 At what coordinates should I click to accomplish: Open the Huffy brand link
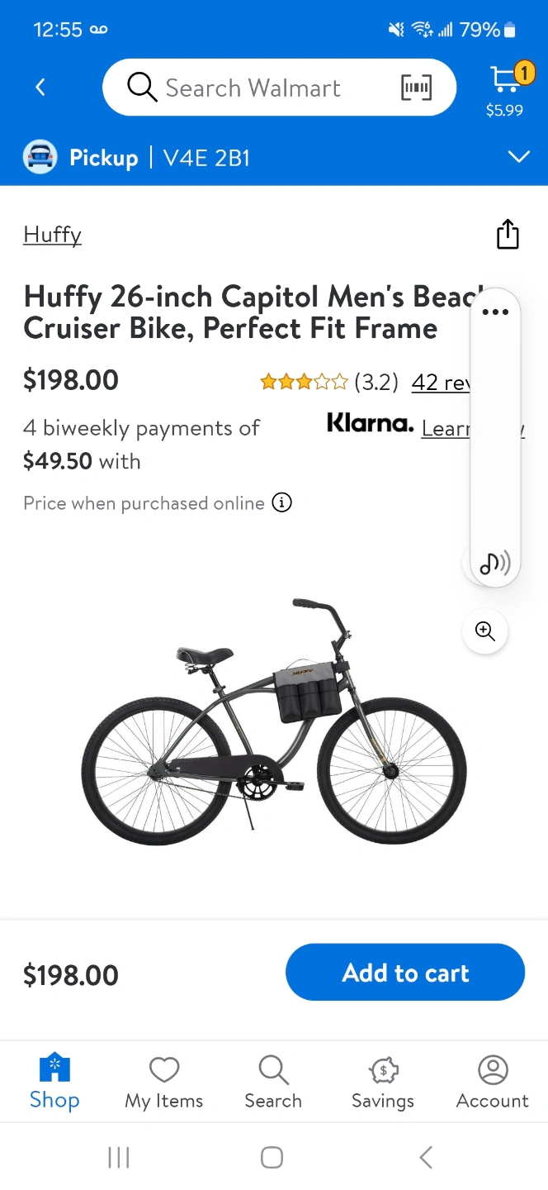(53, 235)
